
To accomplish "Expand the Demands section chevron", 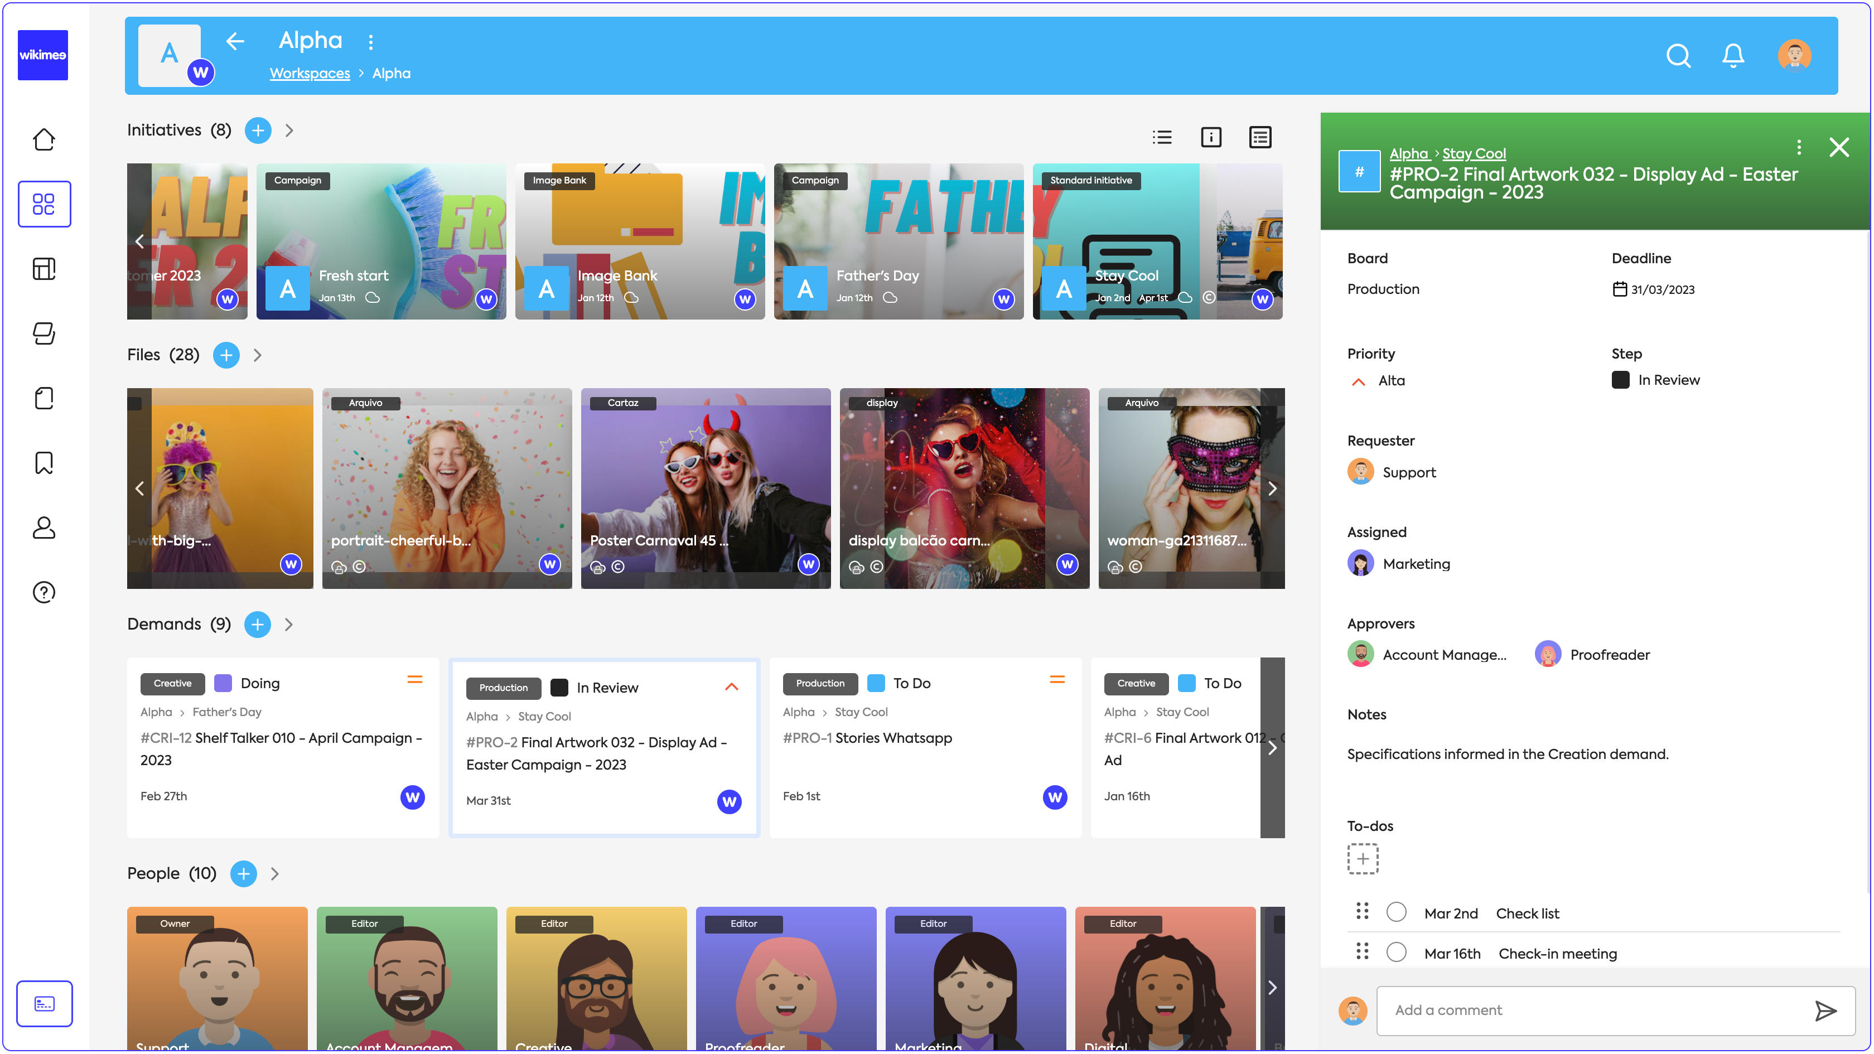I will pos(289,624).
